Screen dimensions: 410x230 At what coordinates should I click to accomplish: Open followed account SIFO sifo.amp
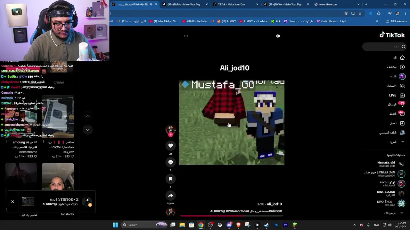391,203
